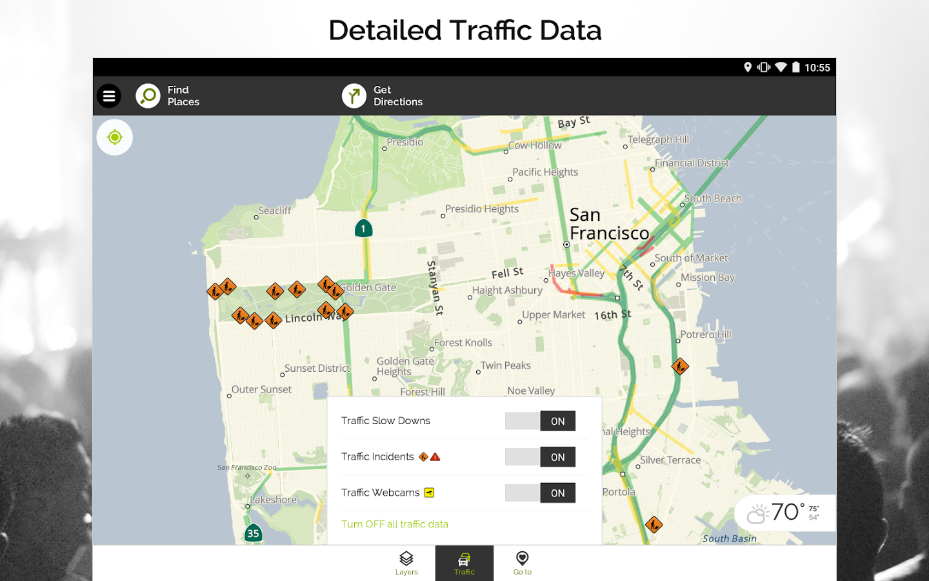The height and width of the screenshot is (581, 929).
Task: Toggle Traffic Webcams switch
Action: (x=540, y=493)
